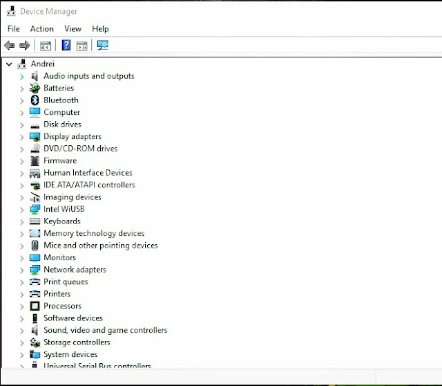The image size is (442, 386).
Task: Click the Monitors category icon
Action: click(x=35, y=257)
